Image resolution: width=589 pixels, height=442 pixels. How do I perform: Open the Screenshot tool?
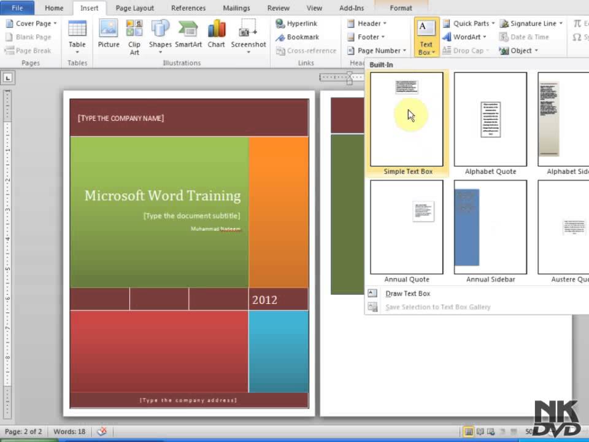coord(248,37)
